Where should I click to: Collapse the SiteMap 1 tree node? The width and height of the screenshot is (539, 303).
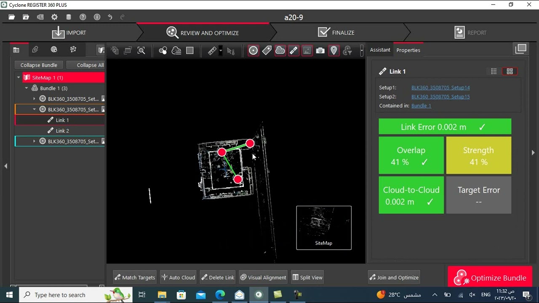tap(19, 77)
